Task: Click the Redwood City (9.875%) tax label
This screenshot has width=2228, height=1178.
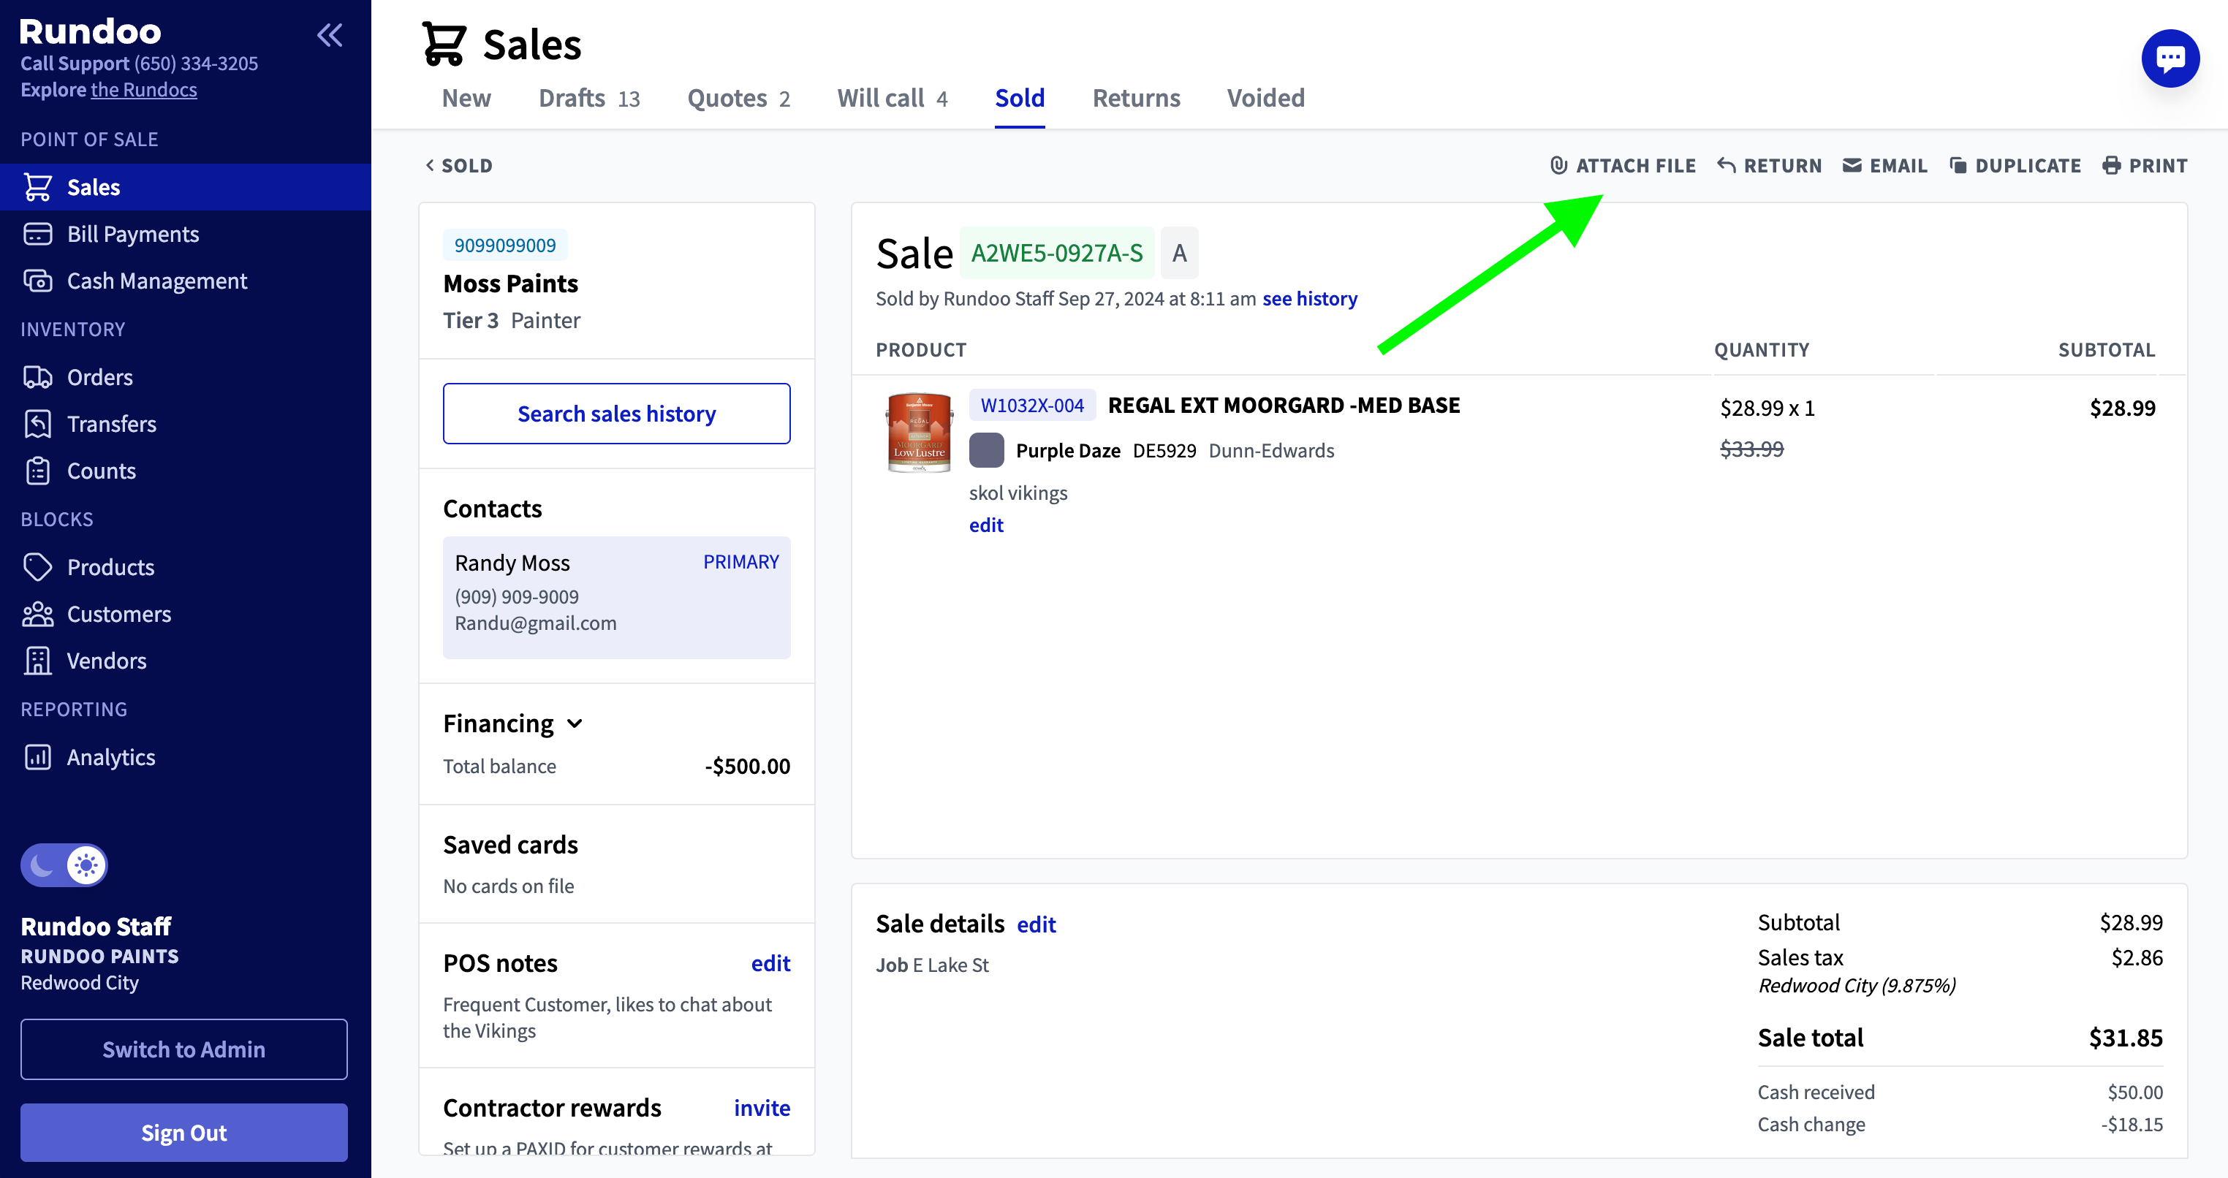Action: pyautogui.click(x=1856, y=985)
